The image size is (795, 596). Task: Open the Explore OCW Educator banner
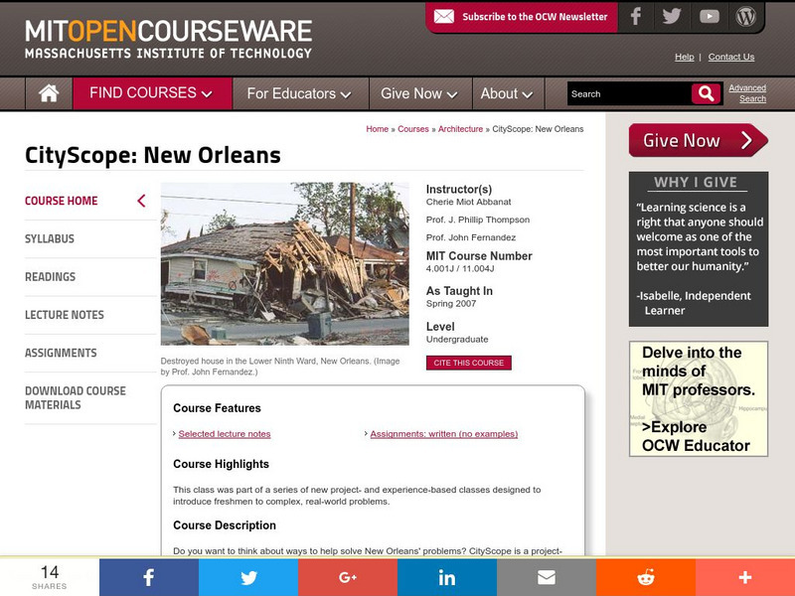(699, 399)
